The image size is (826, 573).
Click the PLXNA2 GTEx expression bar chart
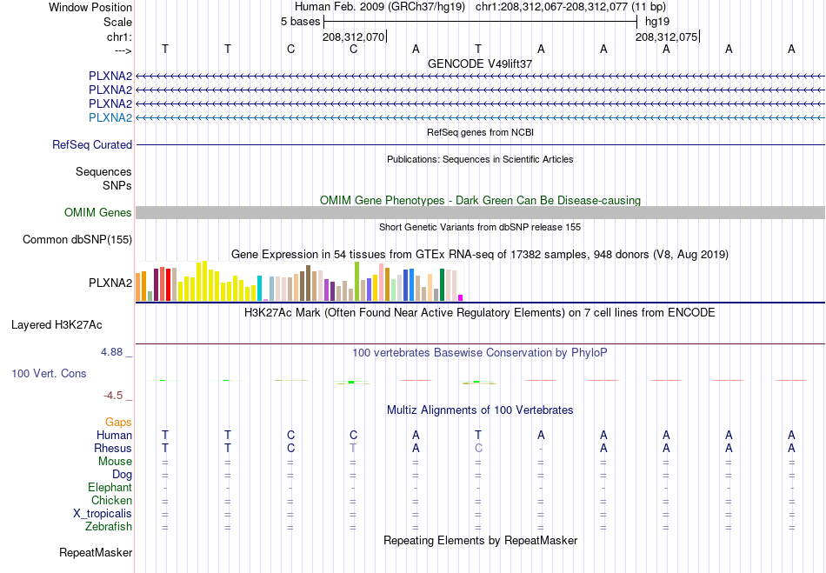point(299,281)
